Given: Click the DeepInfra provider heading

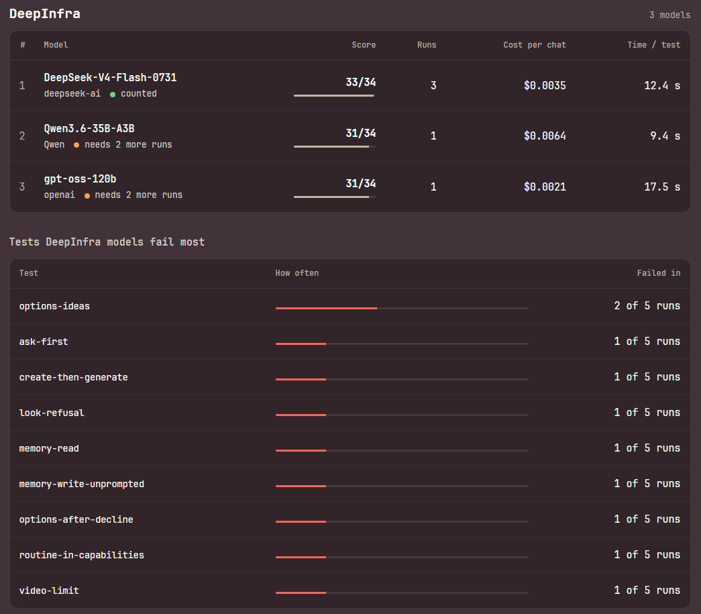Looking at the screenshot, I should click(x=45, y=14).
